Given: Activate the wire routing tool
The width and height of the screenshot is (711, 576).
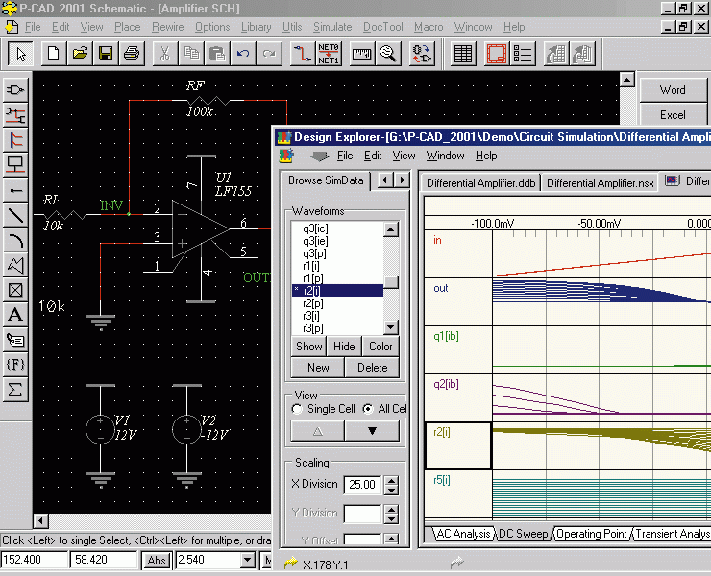Looking at the screenshot, I should click(303, 54).
